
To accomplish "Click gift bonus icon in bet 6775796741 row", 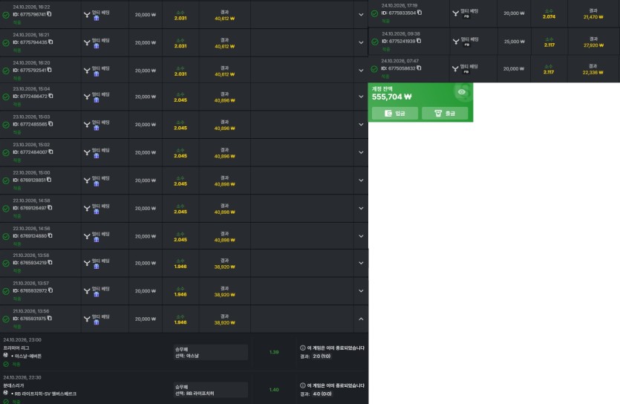I will pyautogui.click(x=97, y=18).
